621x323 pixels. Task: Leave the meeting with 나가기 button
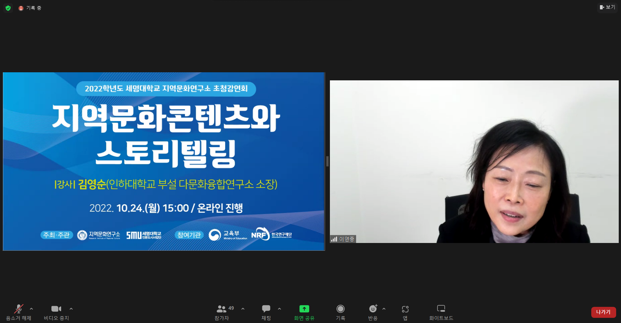tap(604, 312)
